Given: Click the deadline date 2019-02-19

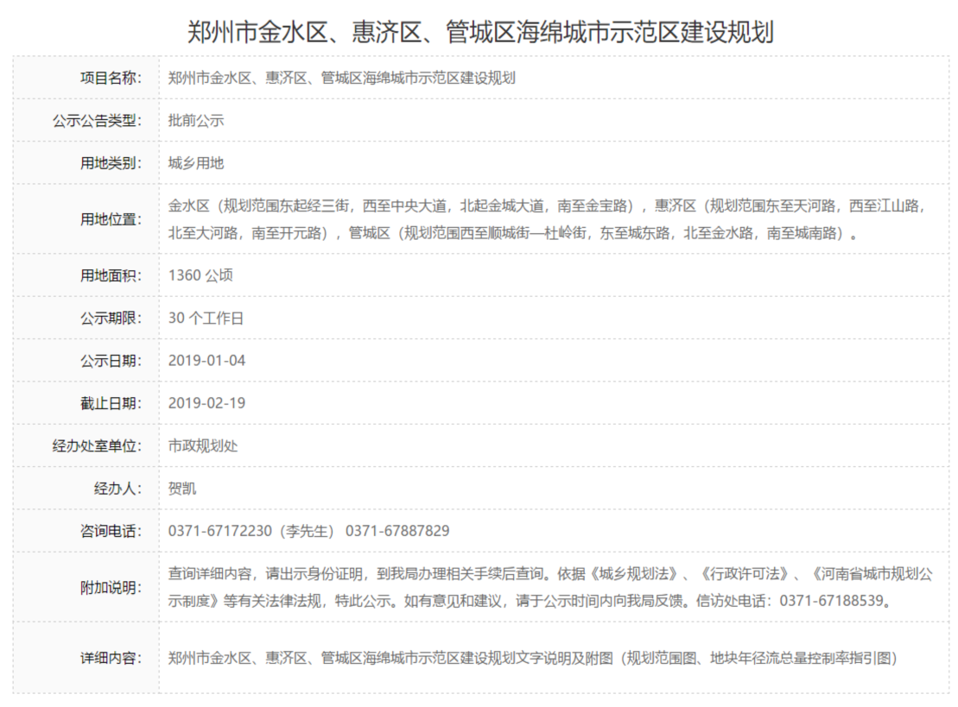Looking at the screenshot, I should (x=206, y=403).
